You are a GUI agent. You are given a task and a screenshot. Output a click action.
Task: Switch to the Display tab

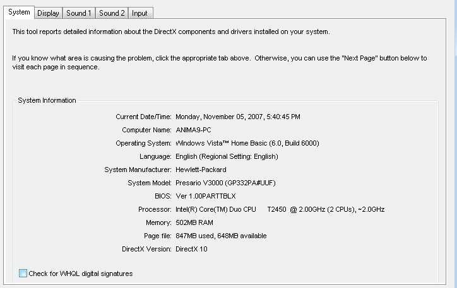(x=48, y=13)
